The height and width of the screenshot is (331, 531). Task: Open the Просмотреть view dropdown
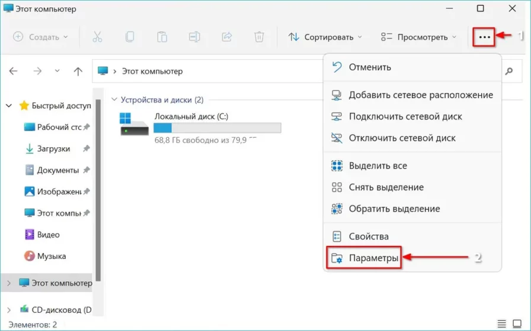tap(419, 37)
